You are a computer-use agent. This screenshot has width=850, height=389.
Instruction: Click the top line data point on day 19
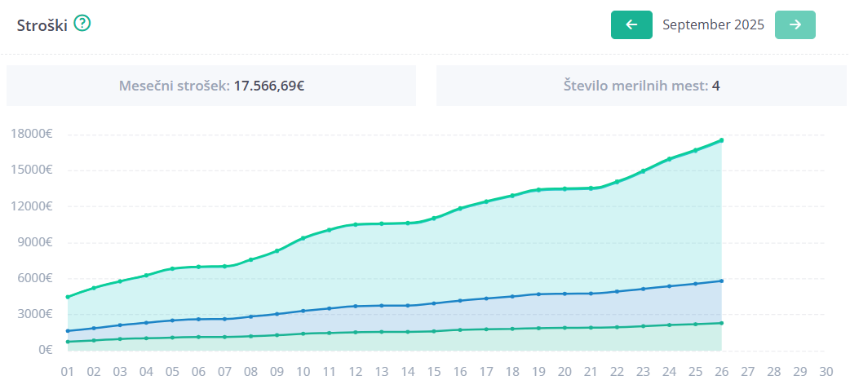tap(538, 190)
